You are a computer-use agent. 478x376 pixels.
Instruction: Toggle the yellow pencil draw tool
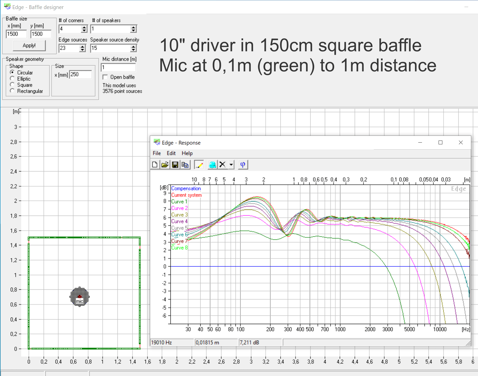coord(199,165)
